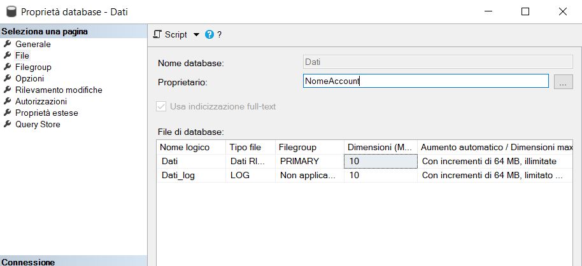Click the wrench icon beside Opzioni

tap(8, 79)
